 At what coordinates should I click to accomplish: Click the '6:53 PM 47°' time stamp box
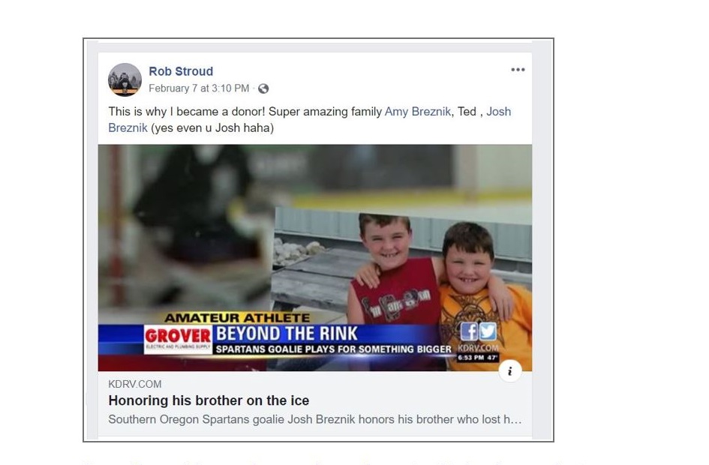tap(477, 358)
